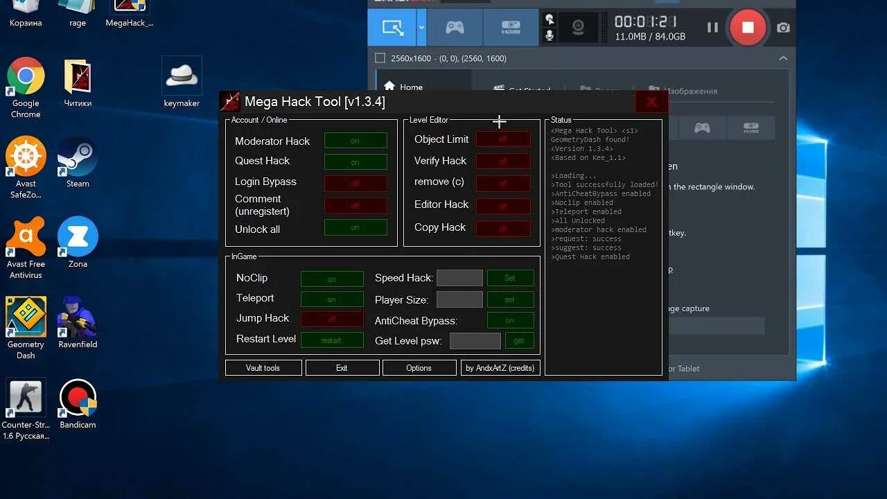Launch Ravenfield from the desktop
This screenshot has width=887, height=499.
point(78,323)
